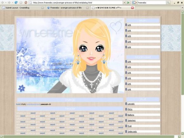Restore down the browser window

click(178, 3)
